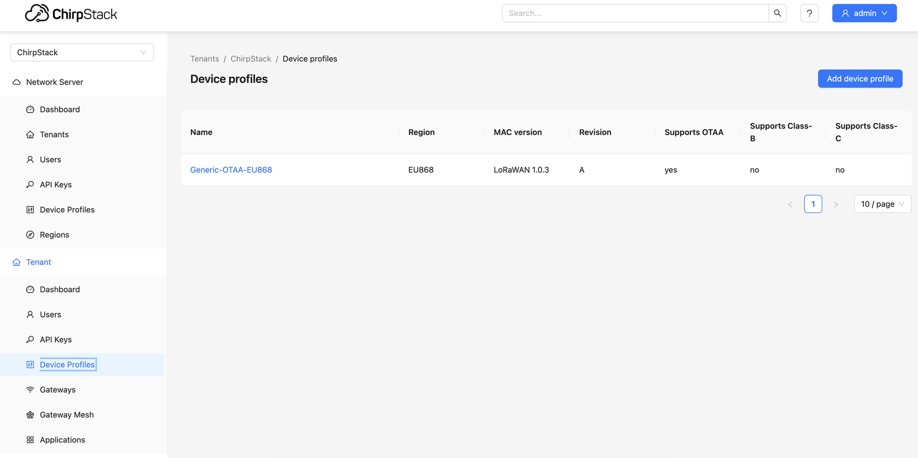This screenshot has height=458, width=918.
Task: Collapse the Tenant section header
Action: pos(83,262)
